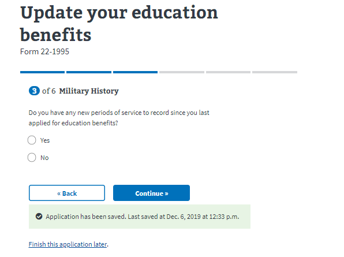Screen dimensions: 344x257
Task: Click the Yes option label text
Action: click(x=45, y=140)
